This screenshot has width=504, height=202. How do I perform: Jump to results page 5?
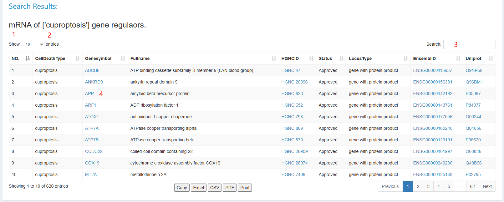point(449,186)
